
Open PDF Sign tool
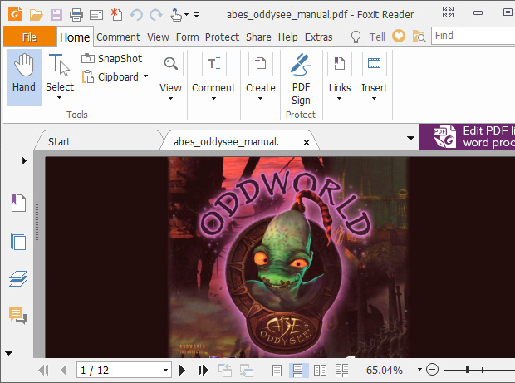pyautogui.click(x=301, y=79)
